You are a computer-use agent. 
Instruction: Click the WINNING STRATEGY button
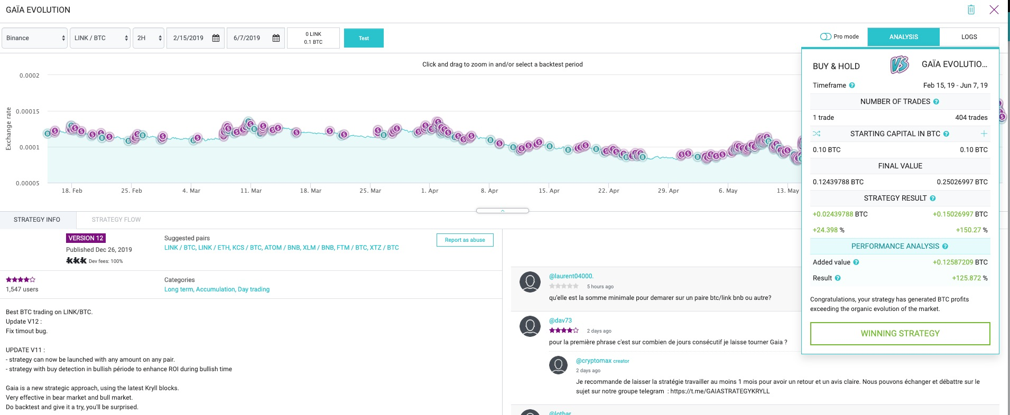900,334
